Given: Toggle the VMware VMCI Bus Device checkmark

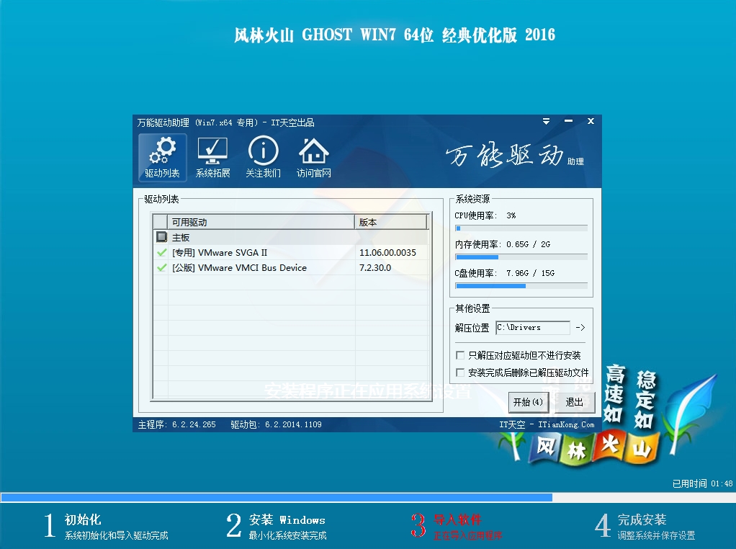Looking at the screenshot, I should click(161, 268).
